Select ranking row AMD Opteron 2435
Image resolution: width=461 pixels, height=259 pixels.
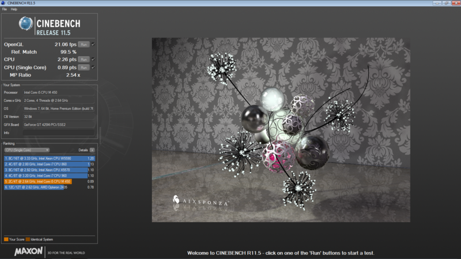coord(50,187)
